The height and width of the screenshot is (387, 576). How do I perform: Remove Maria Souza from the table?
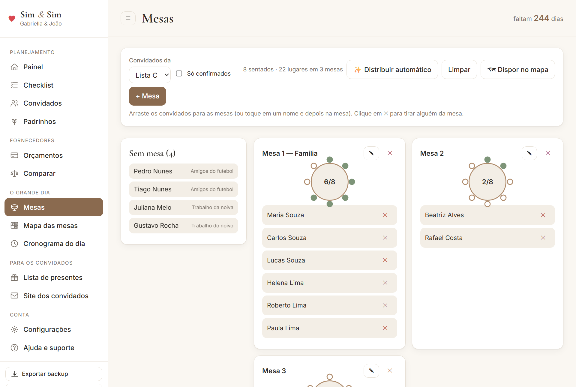pyautogui.click(x=385, y=215)
